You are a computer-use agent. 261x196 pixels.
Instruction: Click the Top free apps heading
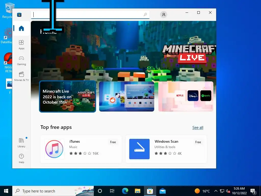coord(56,127)
